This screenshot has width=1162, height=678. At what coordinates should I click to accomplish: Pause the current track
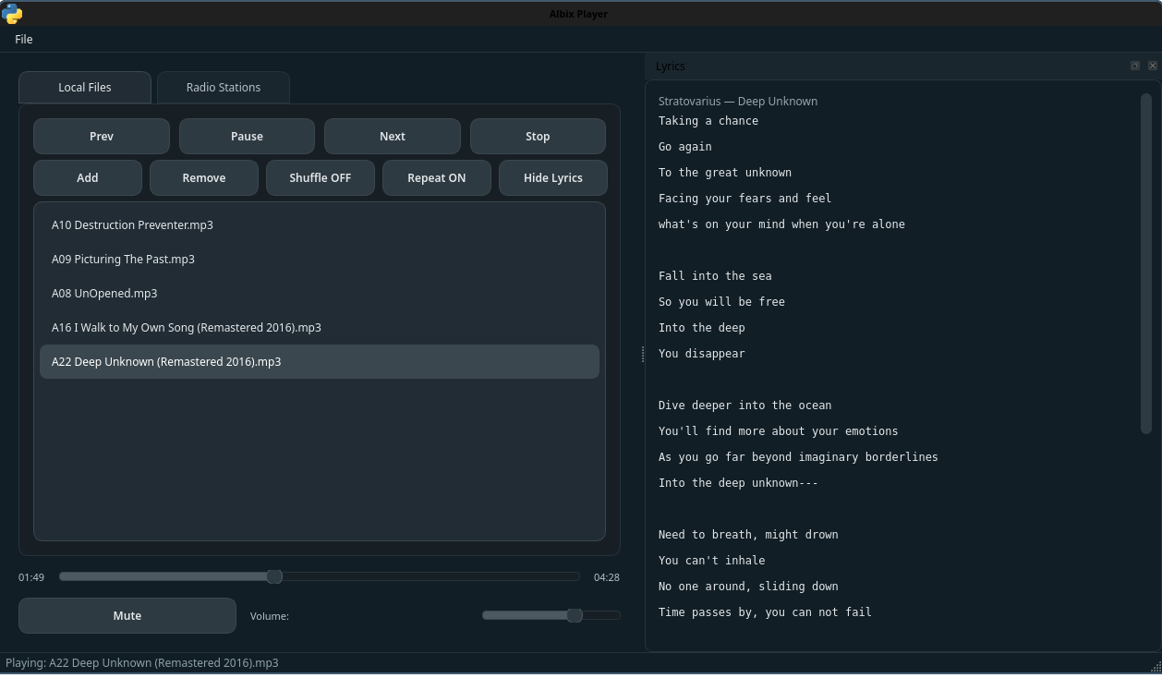click(247, 136)
